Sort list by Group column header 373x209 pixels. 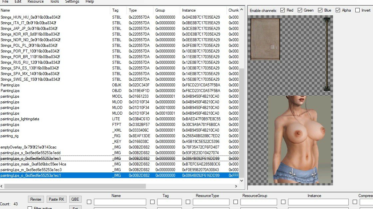(167, 10)
